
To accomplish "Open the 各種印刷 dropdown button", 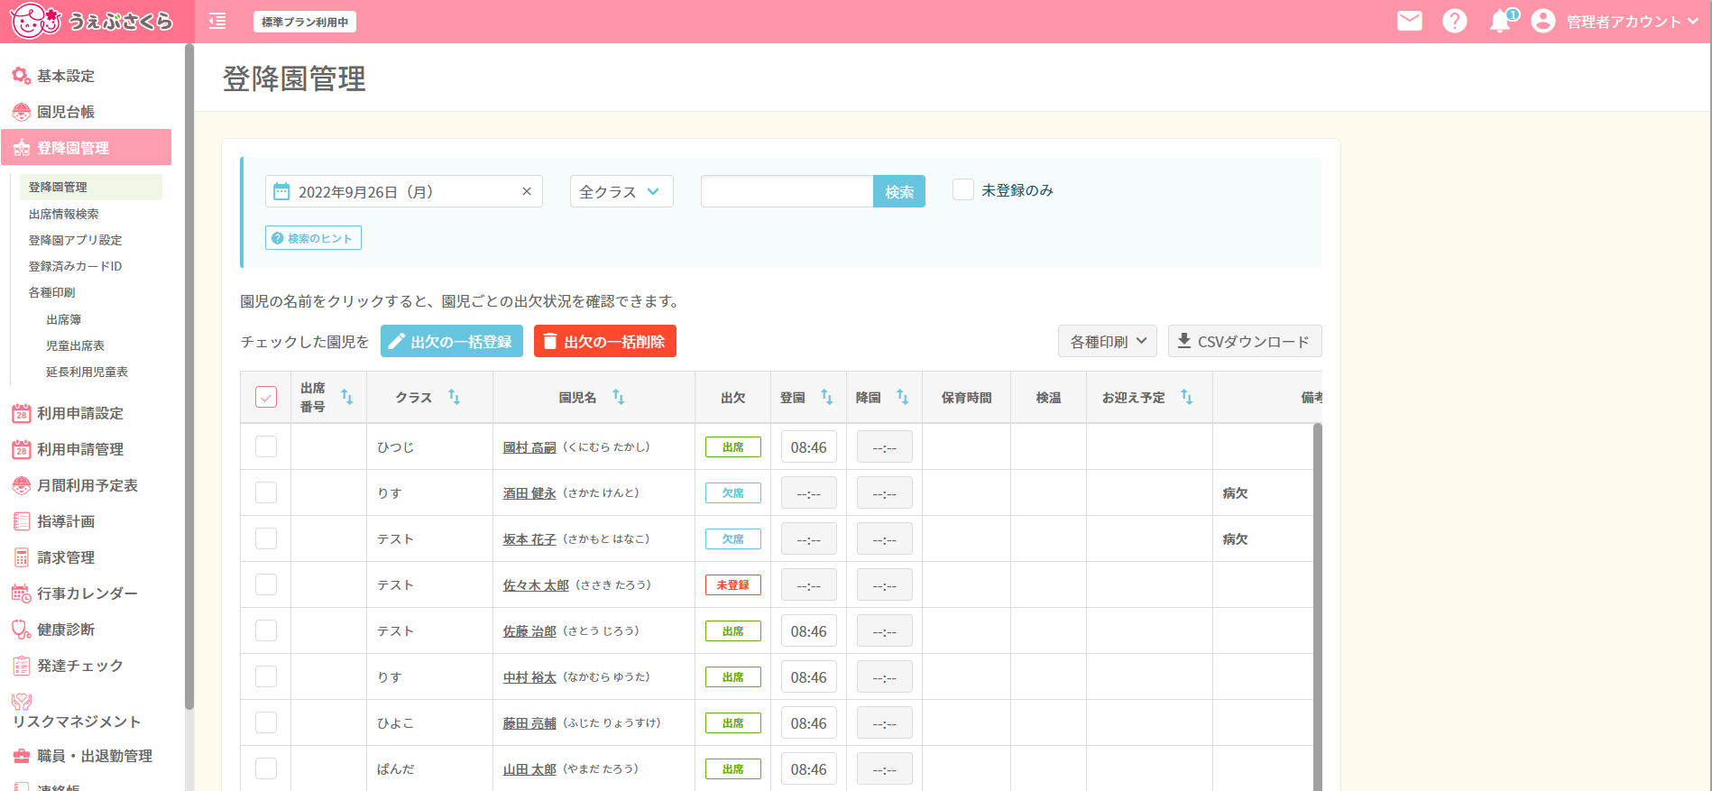I will [x=1108, y=341].
